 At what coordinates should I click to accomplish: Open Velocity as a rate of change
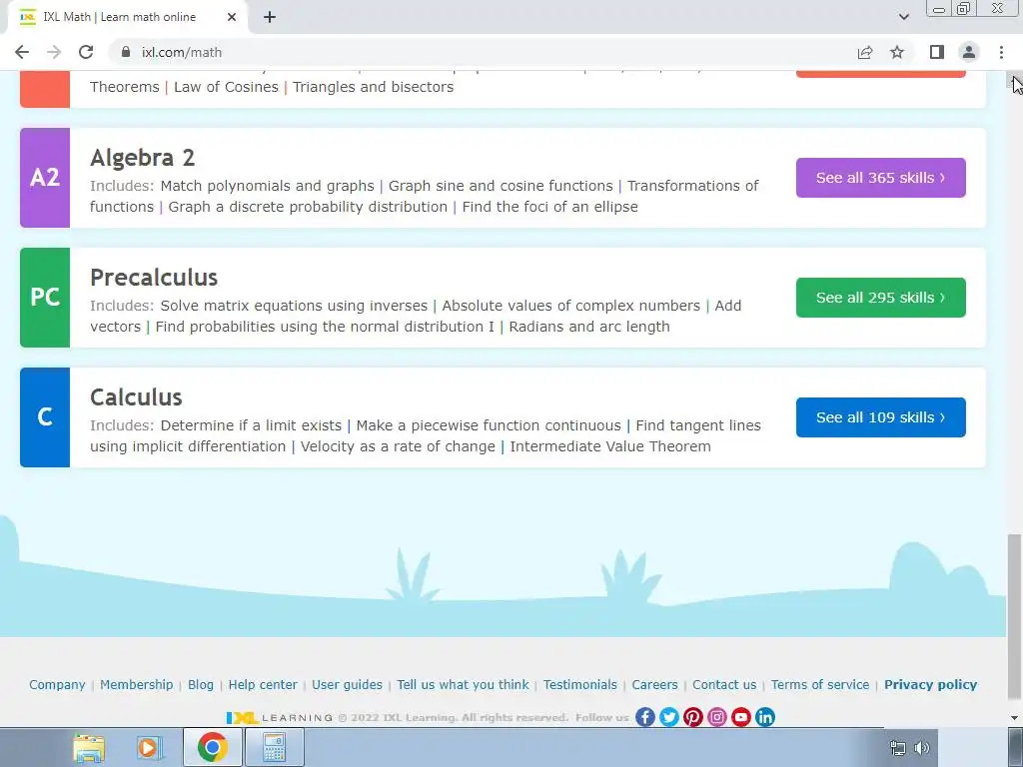(x=398, y=446)
